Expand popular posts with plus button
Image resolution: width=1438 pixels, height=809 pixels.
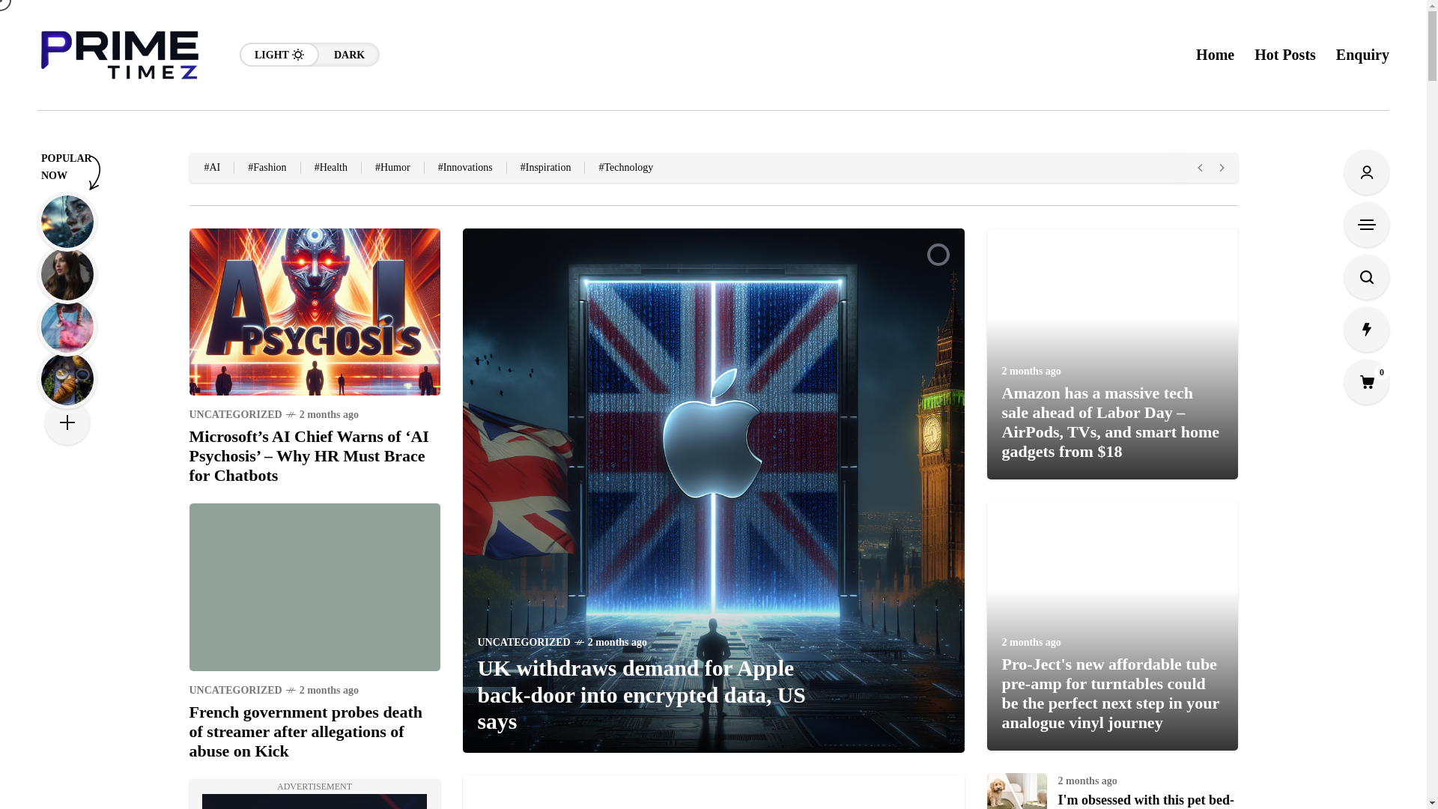(x=67, y=422)
